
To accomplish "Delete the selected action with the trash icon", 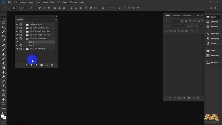I will (52, 65).
